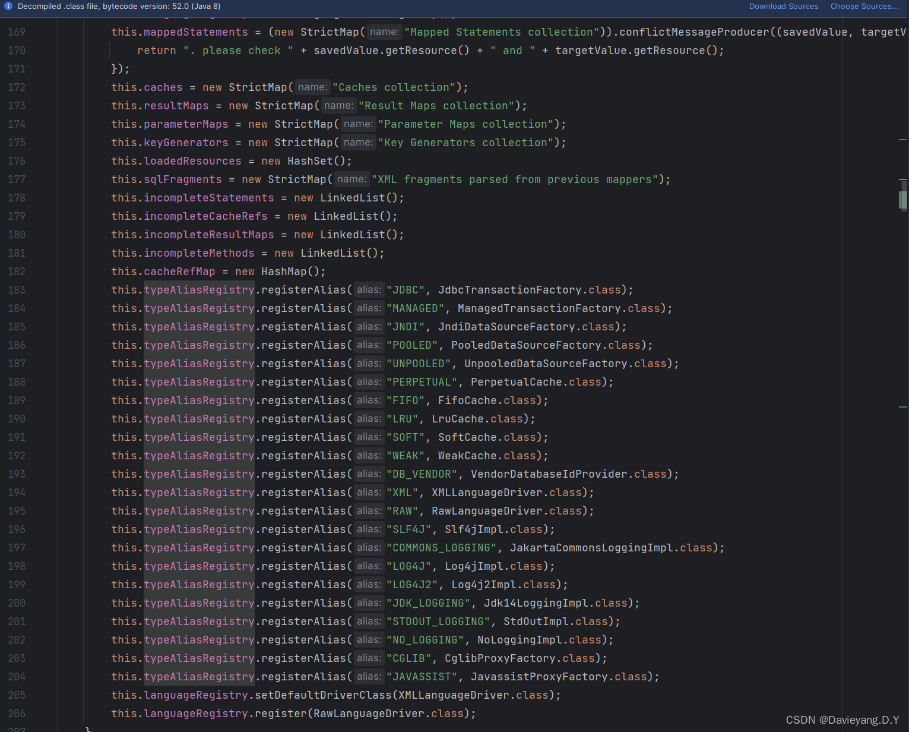Click the "Parameter Maps collection" string
The height and width of the screenshot is (732, 909).
[x=465, y=124]
